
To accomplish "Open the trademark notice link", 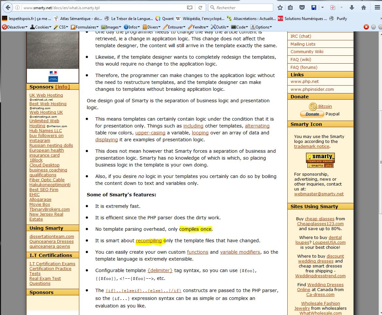I will 312,147.
